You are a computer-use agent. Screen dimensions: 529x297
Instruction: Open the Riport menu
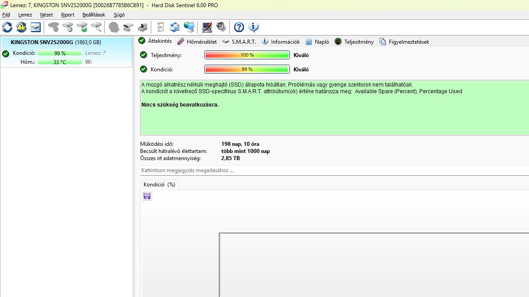click(67, 15)
